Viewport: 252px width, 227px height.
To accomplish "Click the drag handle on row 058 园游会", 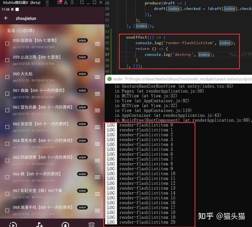I will [x=97, y=44].
